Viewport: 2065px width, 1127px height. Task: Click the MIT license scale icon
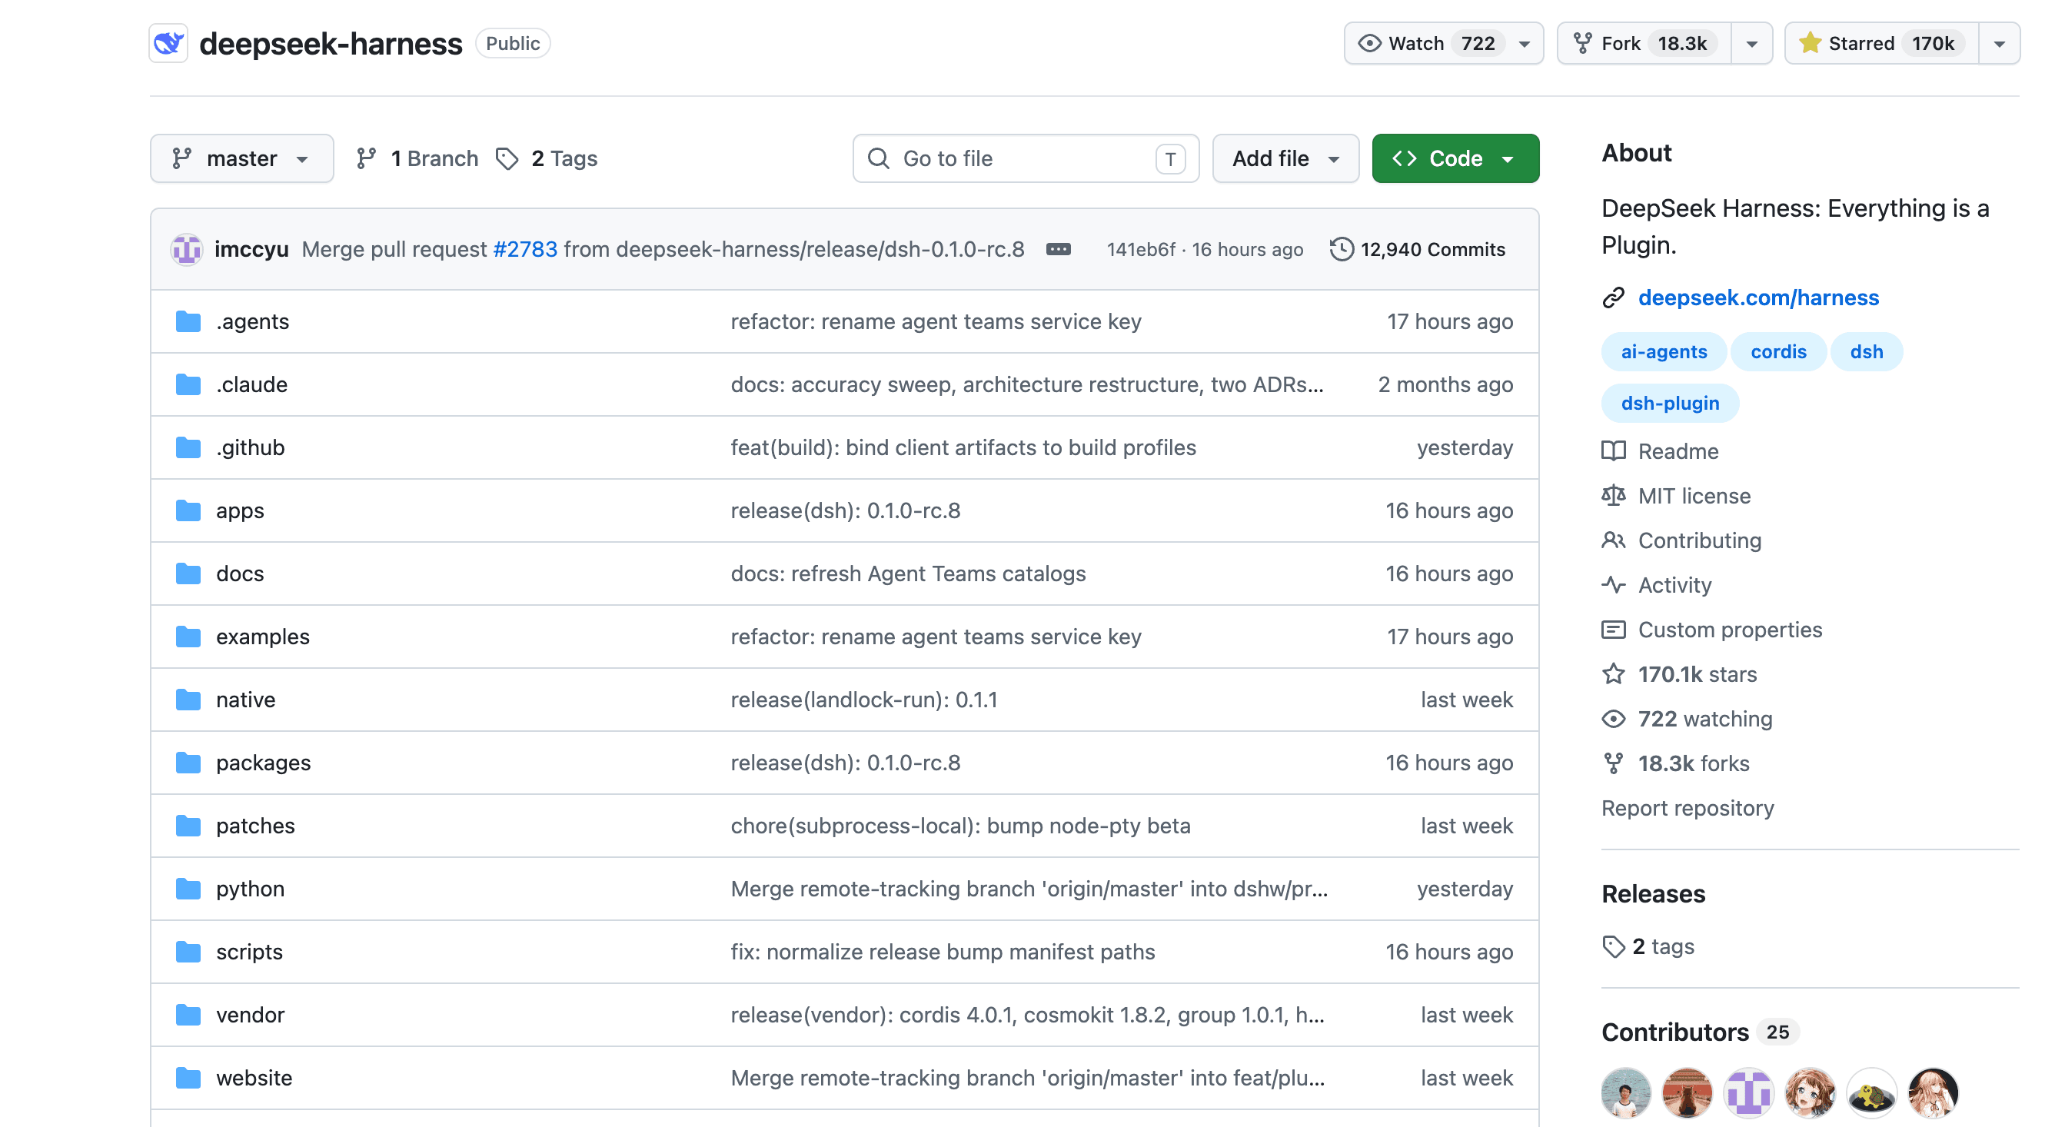tap(1613, 496)
